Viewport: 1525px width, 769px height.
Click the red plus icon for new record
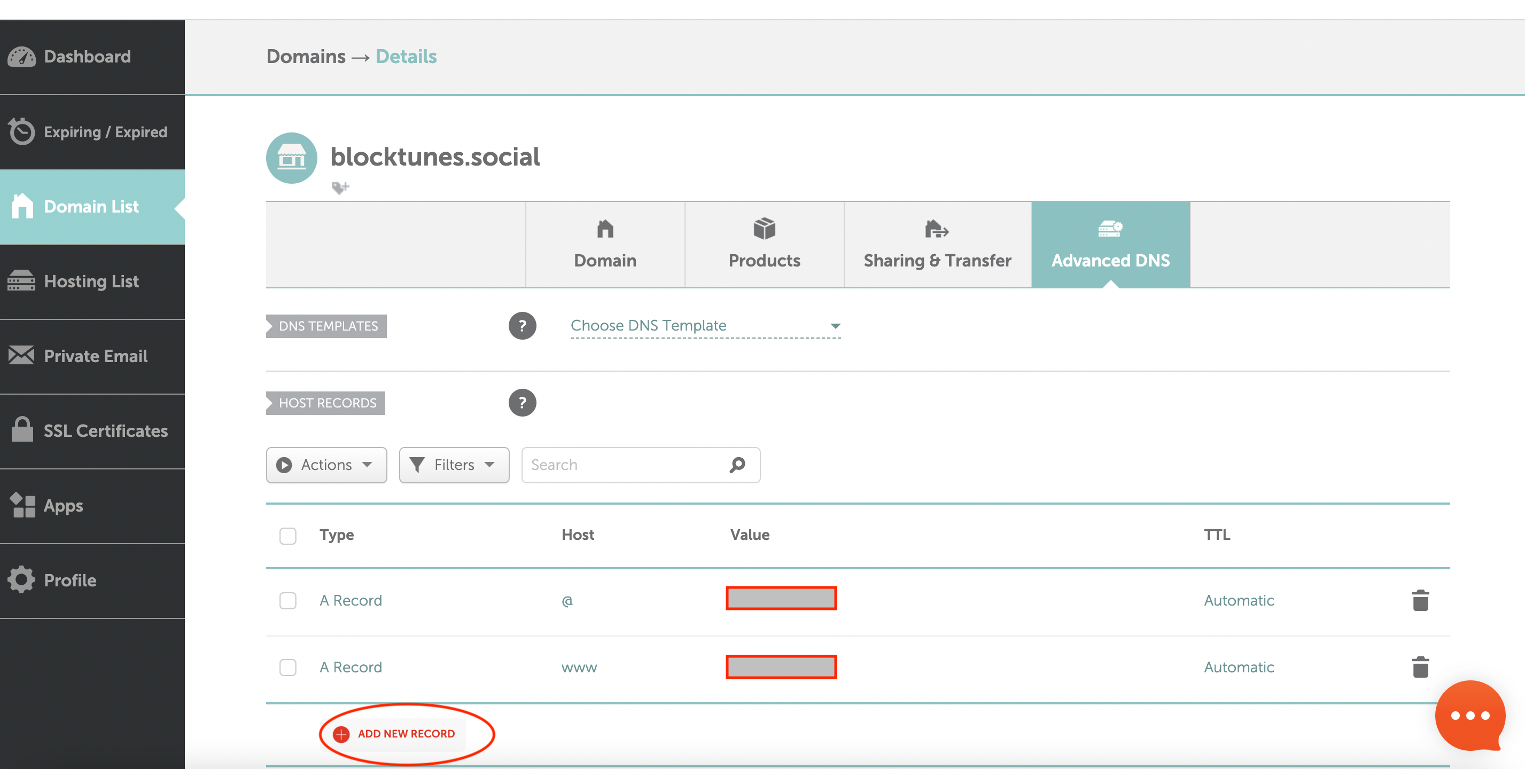click(341, 734)
